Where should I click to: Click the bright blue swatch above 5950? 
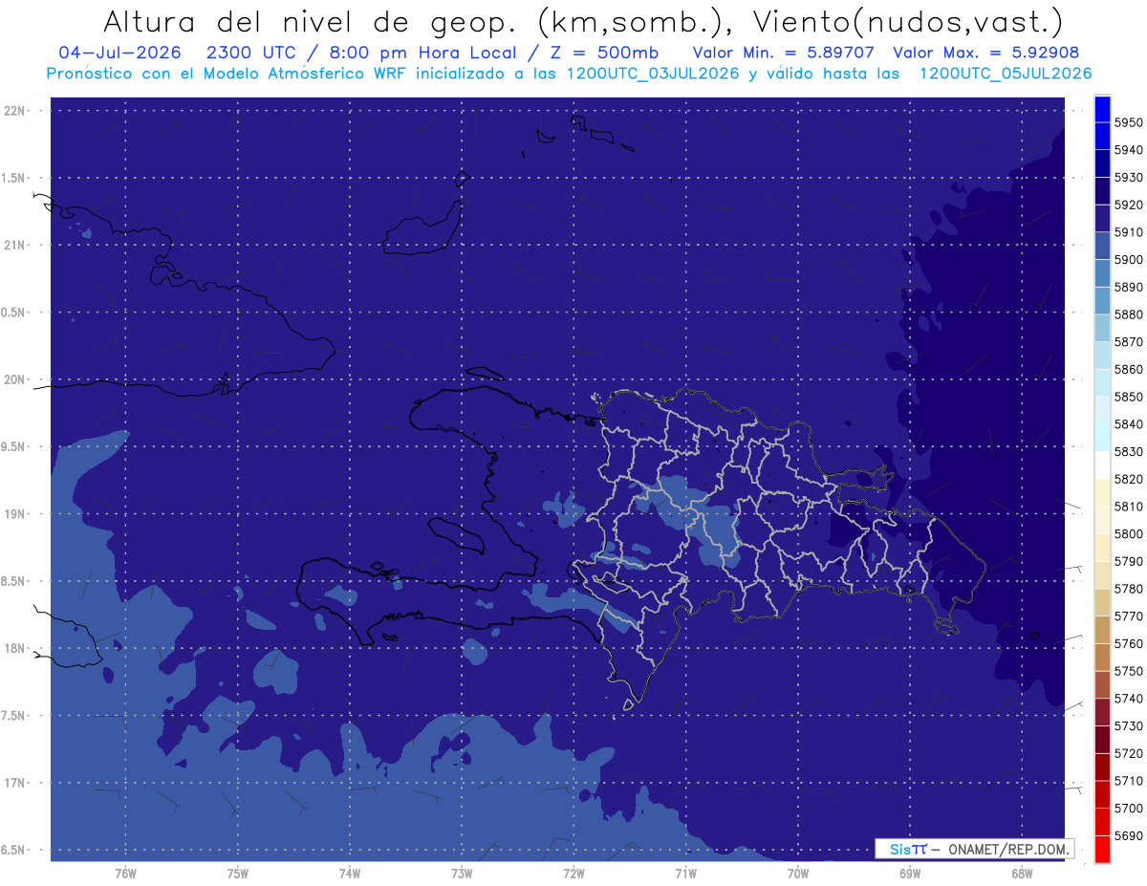(x=1102, y=109)
